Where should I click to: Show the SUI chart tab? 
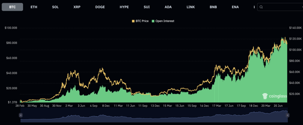pos(147,7)
